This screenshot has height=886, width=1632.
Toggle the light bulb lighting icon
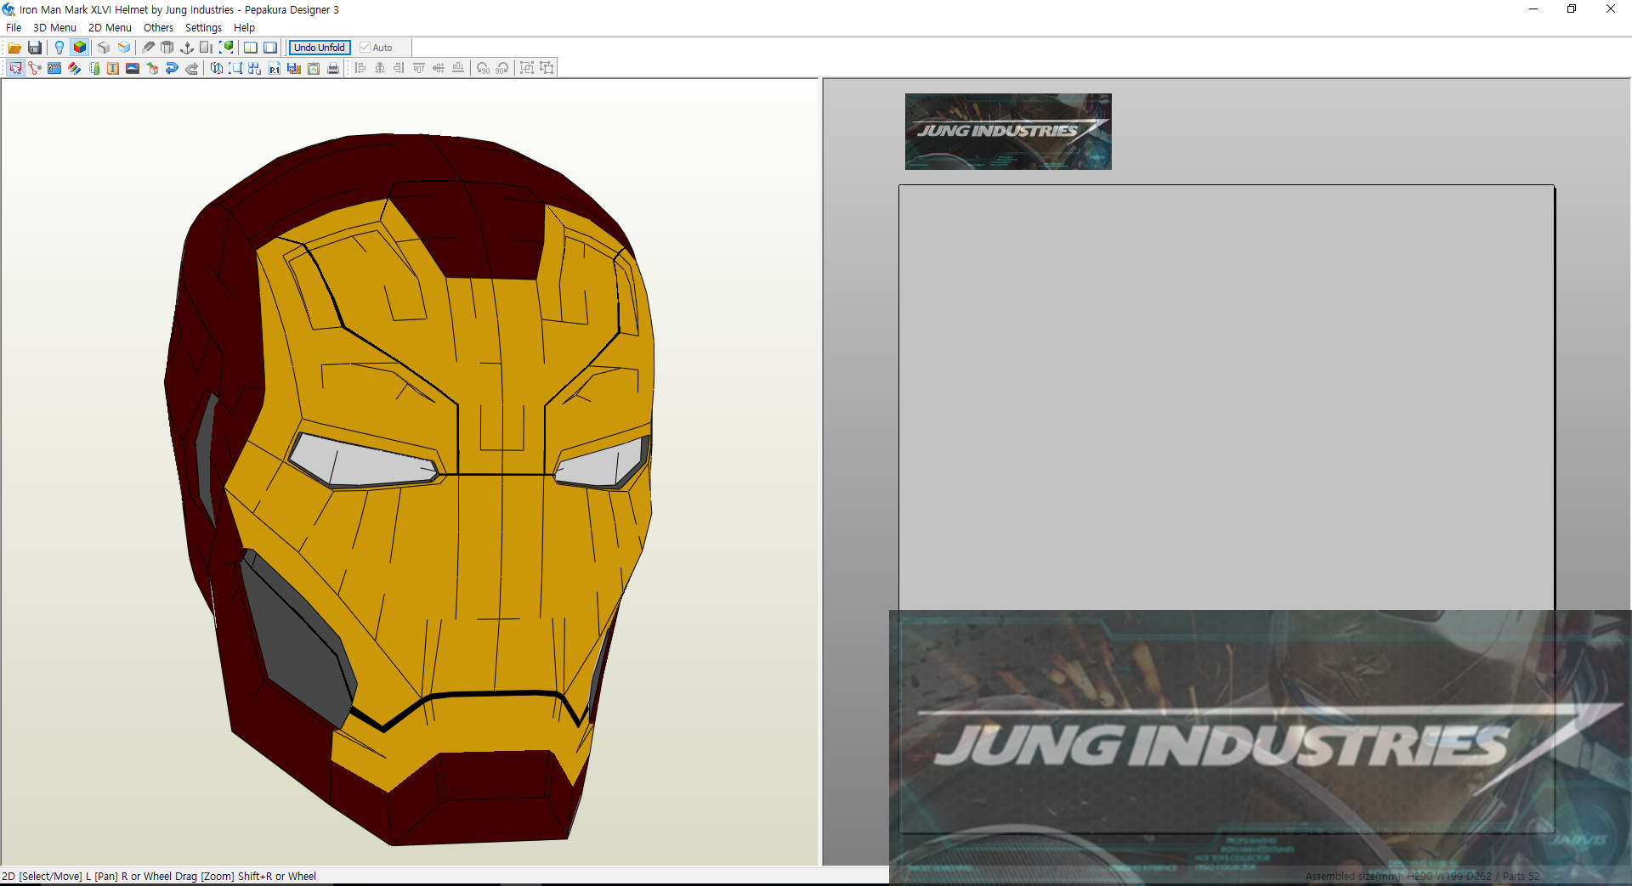tap(59, 48)
